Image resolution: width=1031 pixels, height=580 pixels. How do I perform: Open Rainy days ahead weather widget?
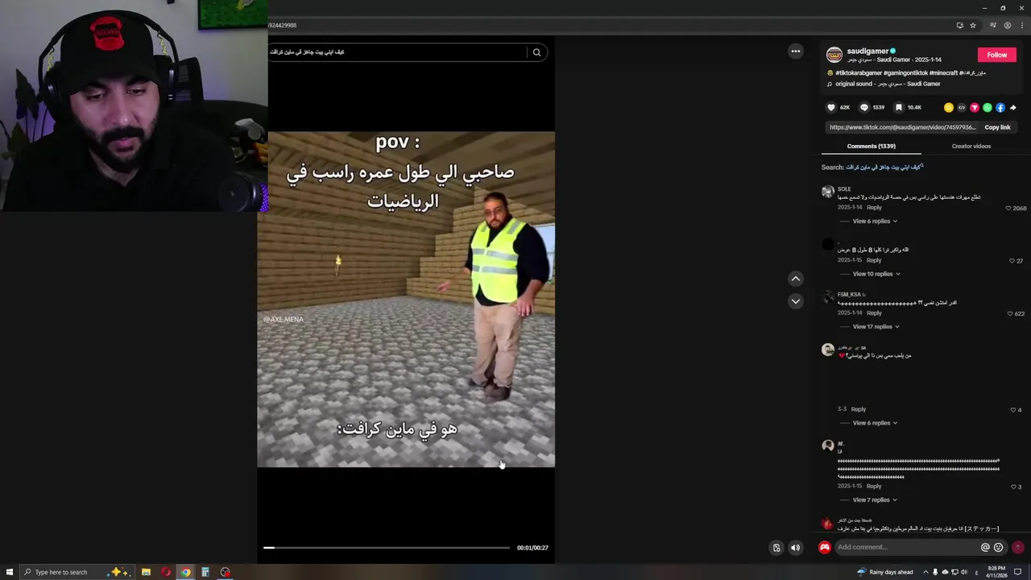(x=884, y=572)
